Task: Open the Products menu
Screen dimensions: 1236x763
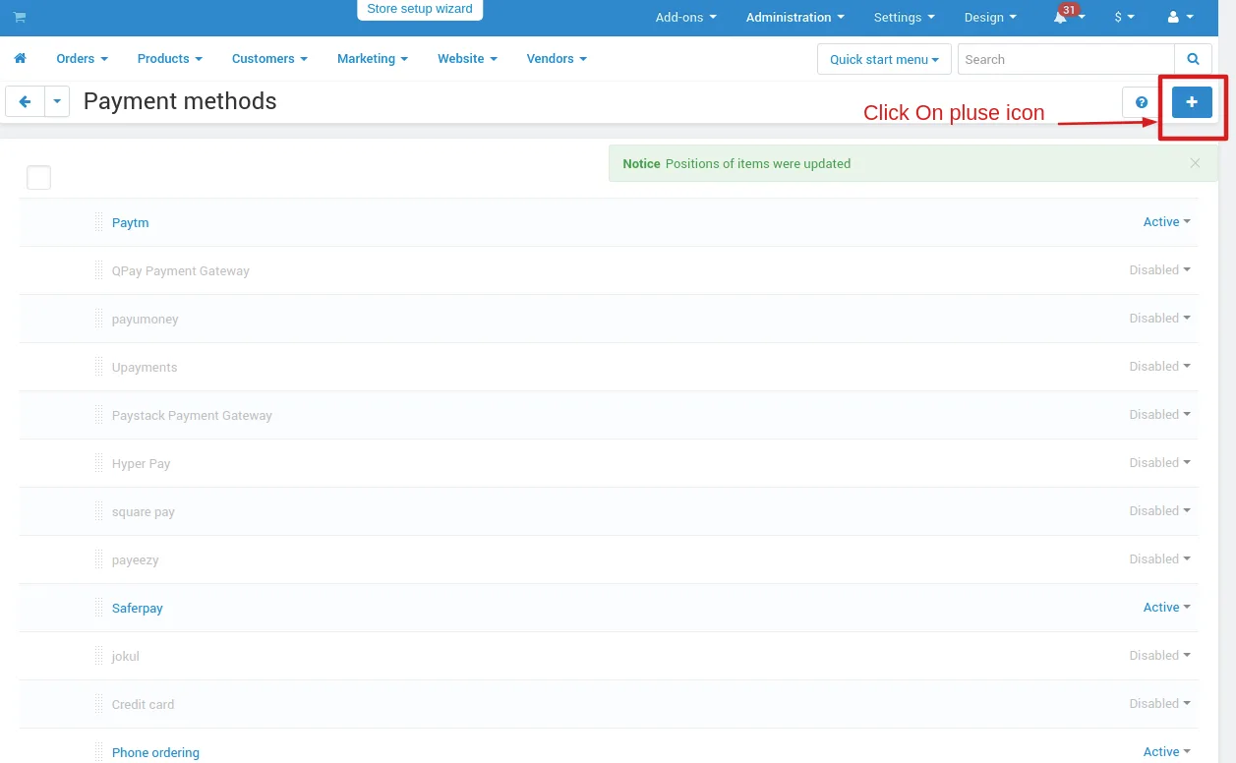Action: tap(169, 59)
